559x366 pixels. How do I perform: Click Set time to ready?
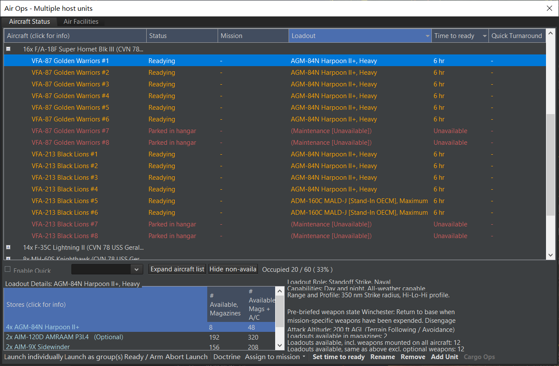coord(339,357)
